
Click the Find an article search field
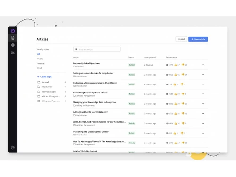pyautogui.click(x=97, y=49)
